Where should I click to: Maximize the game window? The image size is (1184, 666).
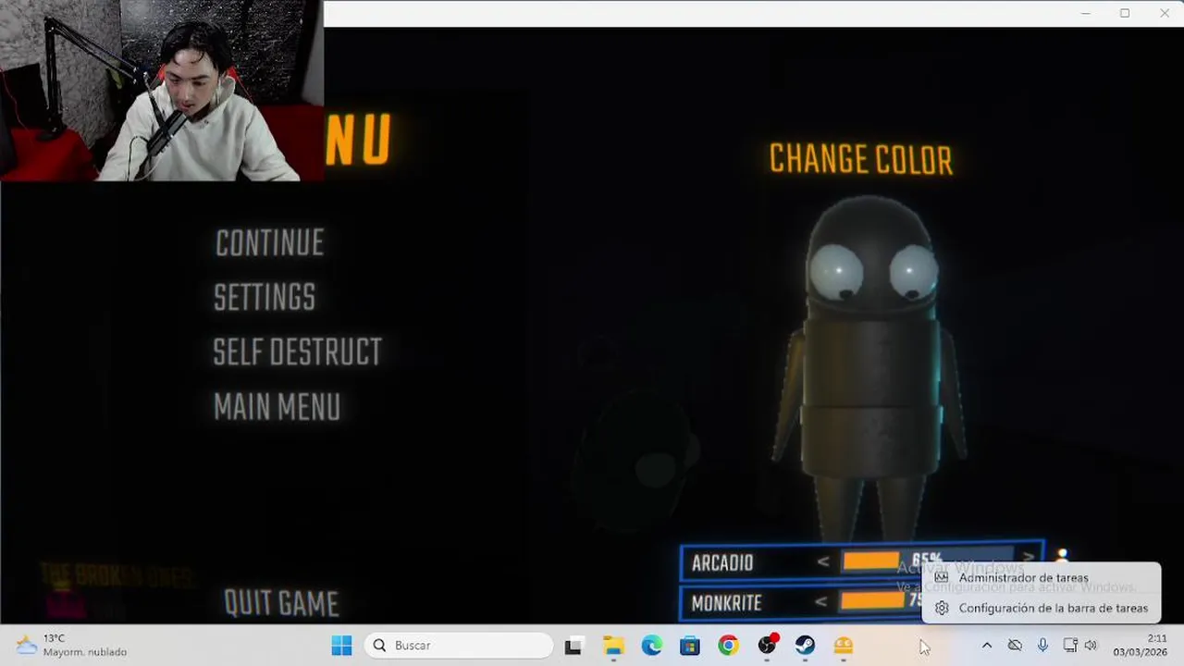1125,13
